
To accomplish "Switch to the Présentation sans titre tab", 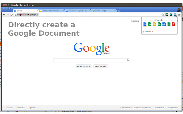I will pos(52,11).
